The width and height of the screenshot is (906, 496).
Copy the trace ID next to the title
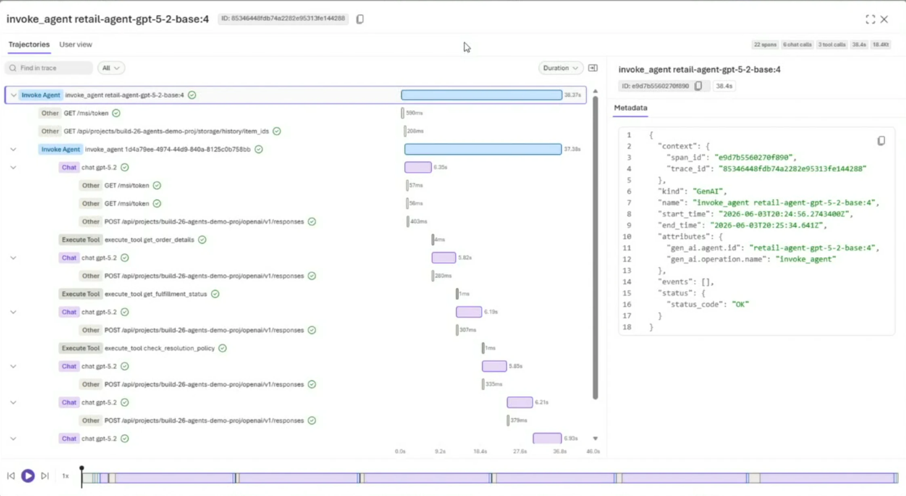[x=360, y=19]
